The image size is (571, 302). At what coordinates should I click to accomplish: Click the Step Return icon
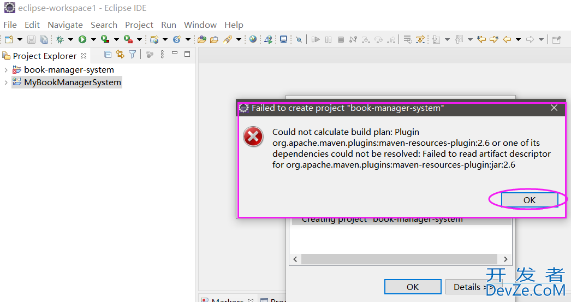point(391,39)
